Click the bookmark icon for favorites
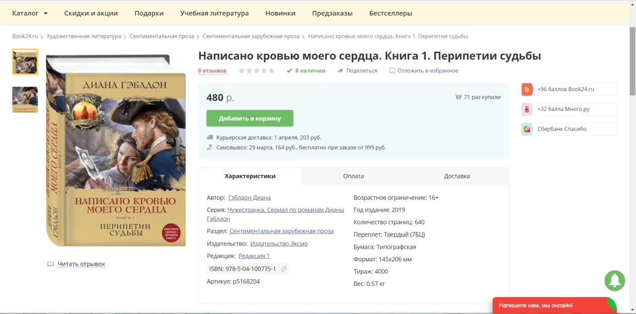 pos(392,71)
